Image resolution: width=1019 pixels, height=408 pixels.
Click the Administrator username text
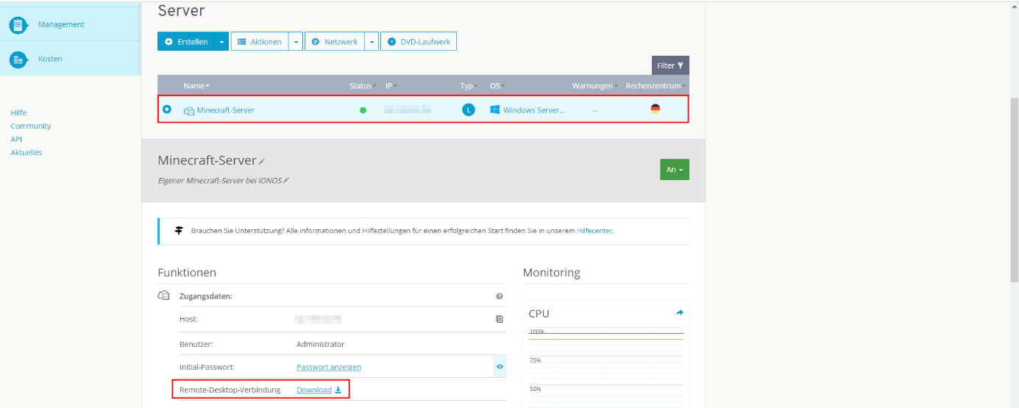point(320,344)
